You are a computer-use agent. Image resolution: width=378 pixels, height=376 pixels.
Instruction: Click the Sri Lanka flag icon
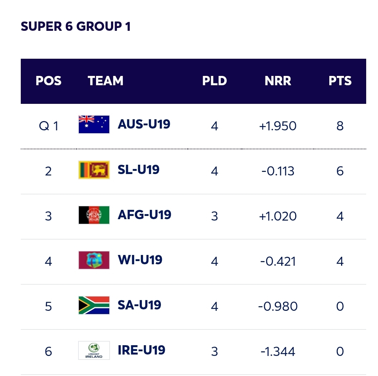pyautogui.click(x=94, y=170)
